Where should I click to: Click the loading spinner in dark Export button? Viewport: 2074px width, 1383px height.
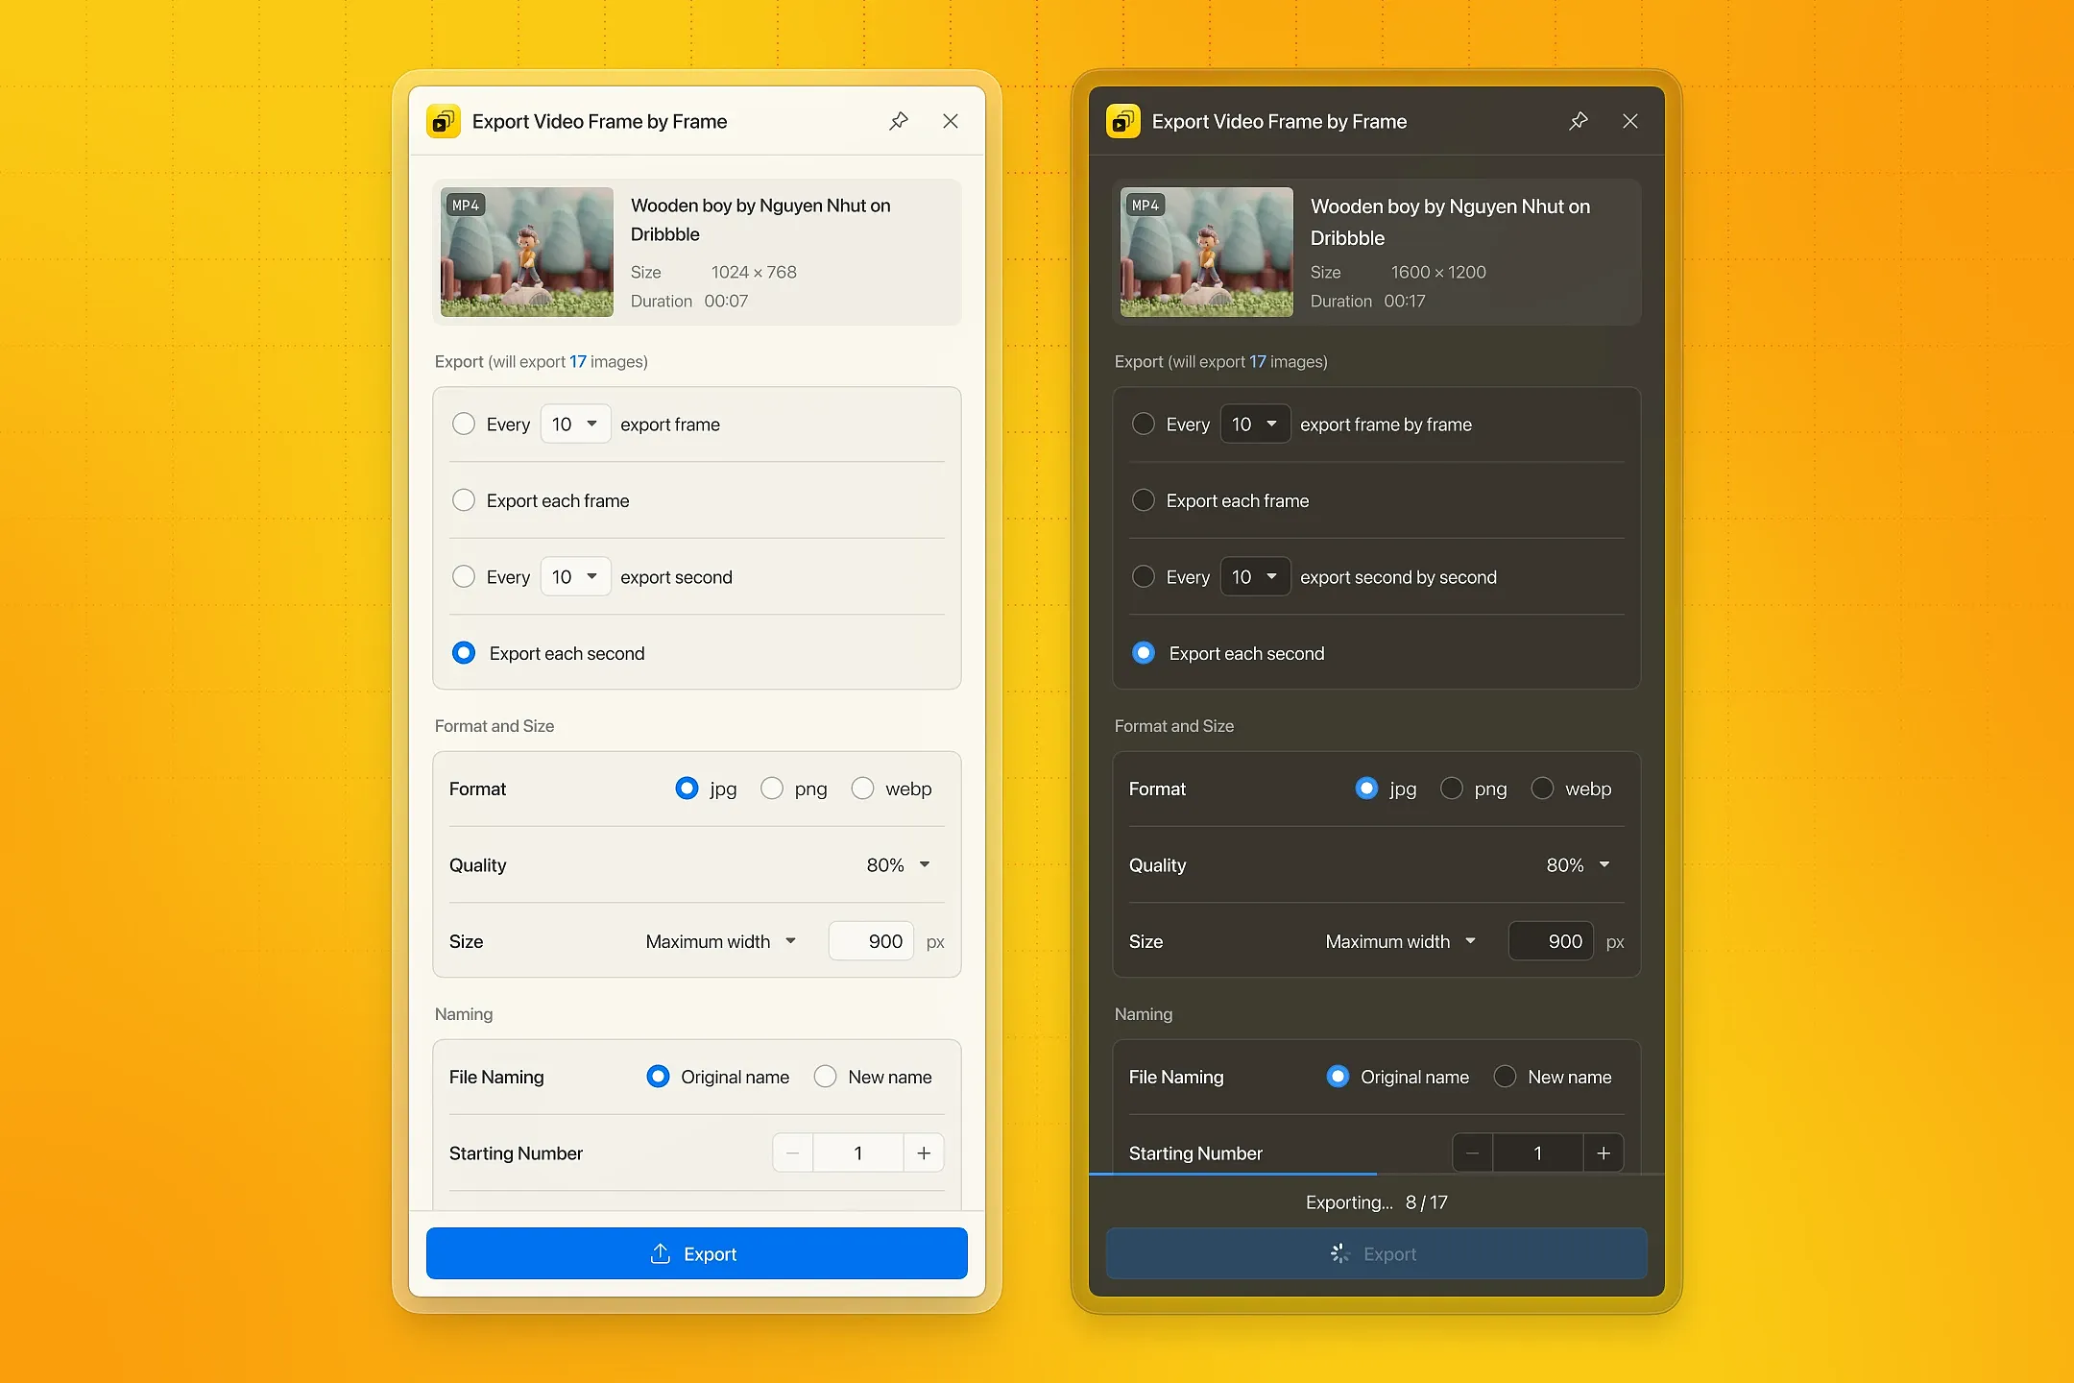tap(1338, 1253)
